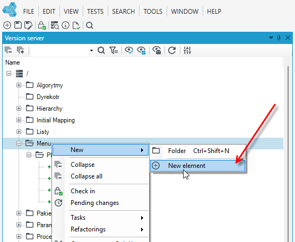Select New in the context menu

tap(100, 150)
